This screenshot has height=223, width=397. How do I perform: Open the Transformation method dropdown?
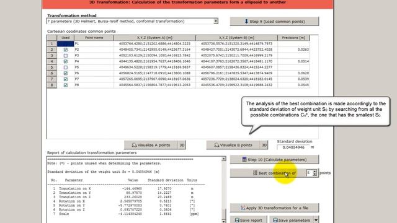click(x=215, y=21)
